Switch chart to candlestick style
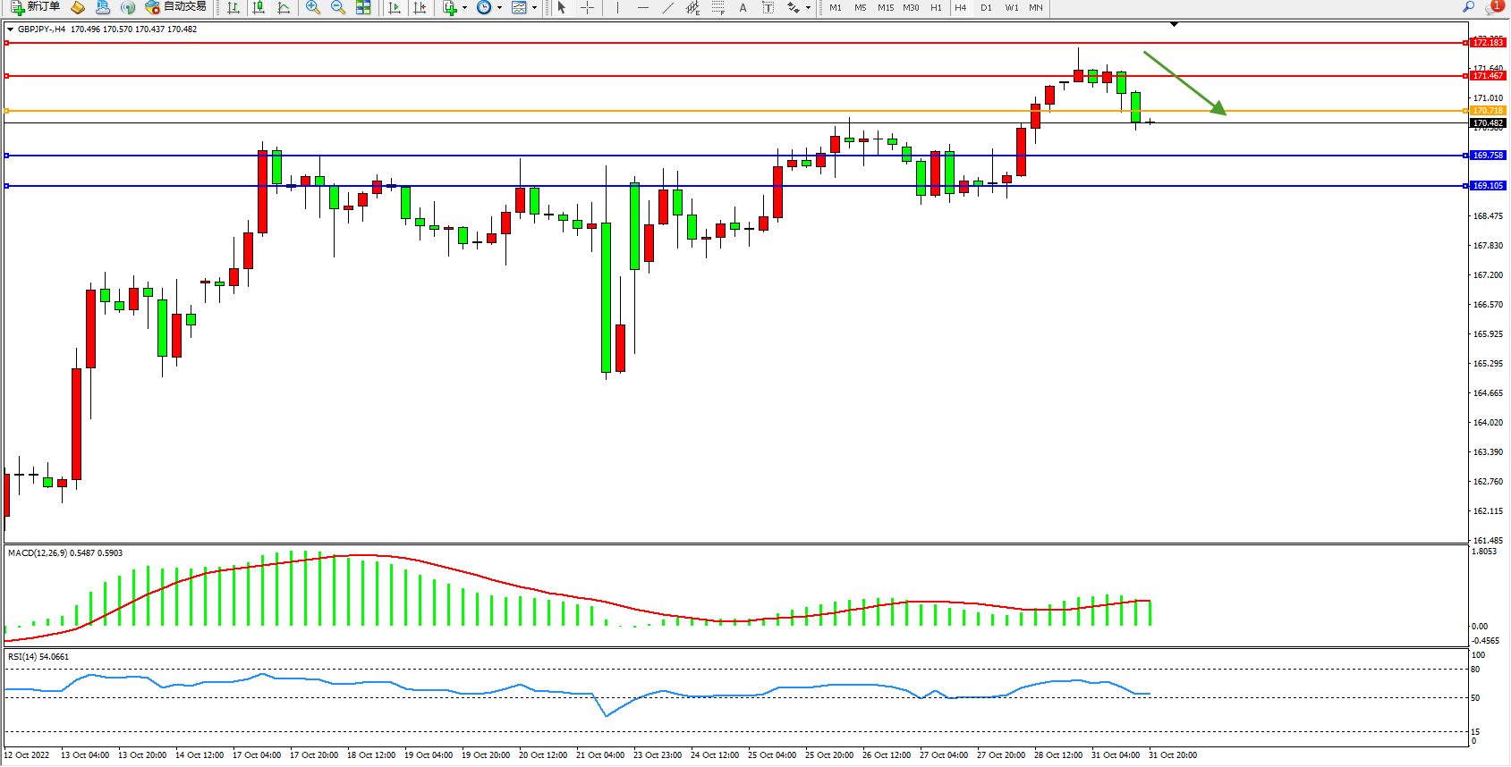Image resolution: width=1511 pixels, height=767 pixels. pyautogui.click(x=259, y=7)
